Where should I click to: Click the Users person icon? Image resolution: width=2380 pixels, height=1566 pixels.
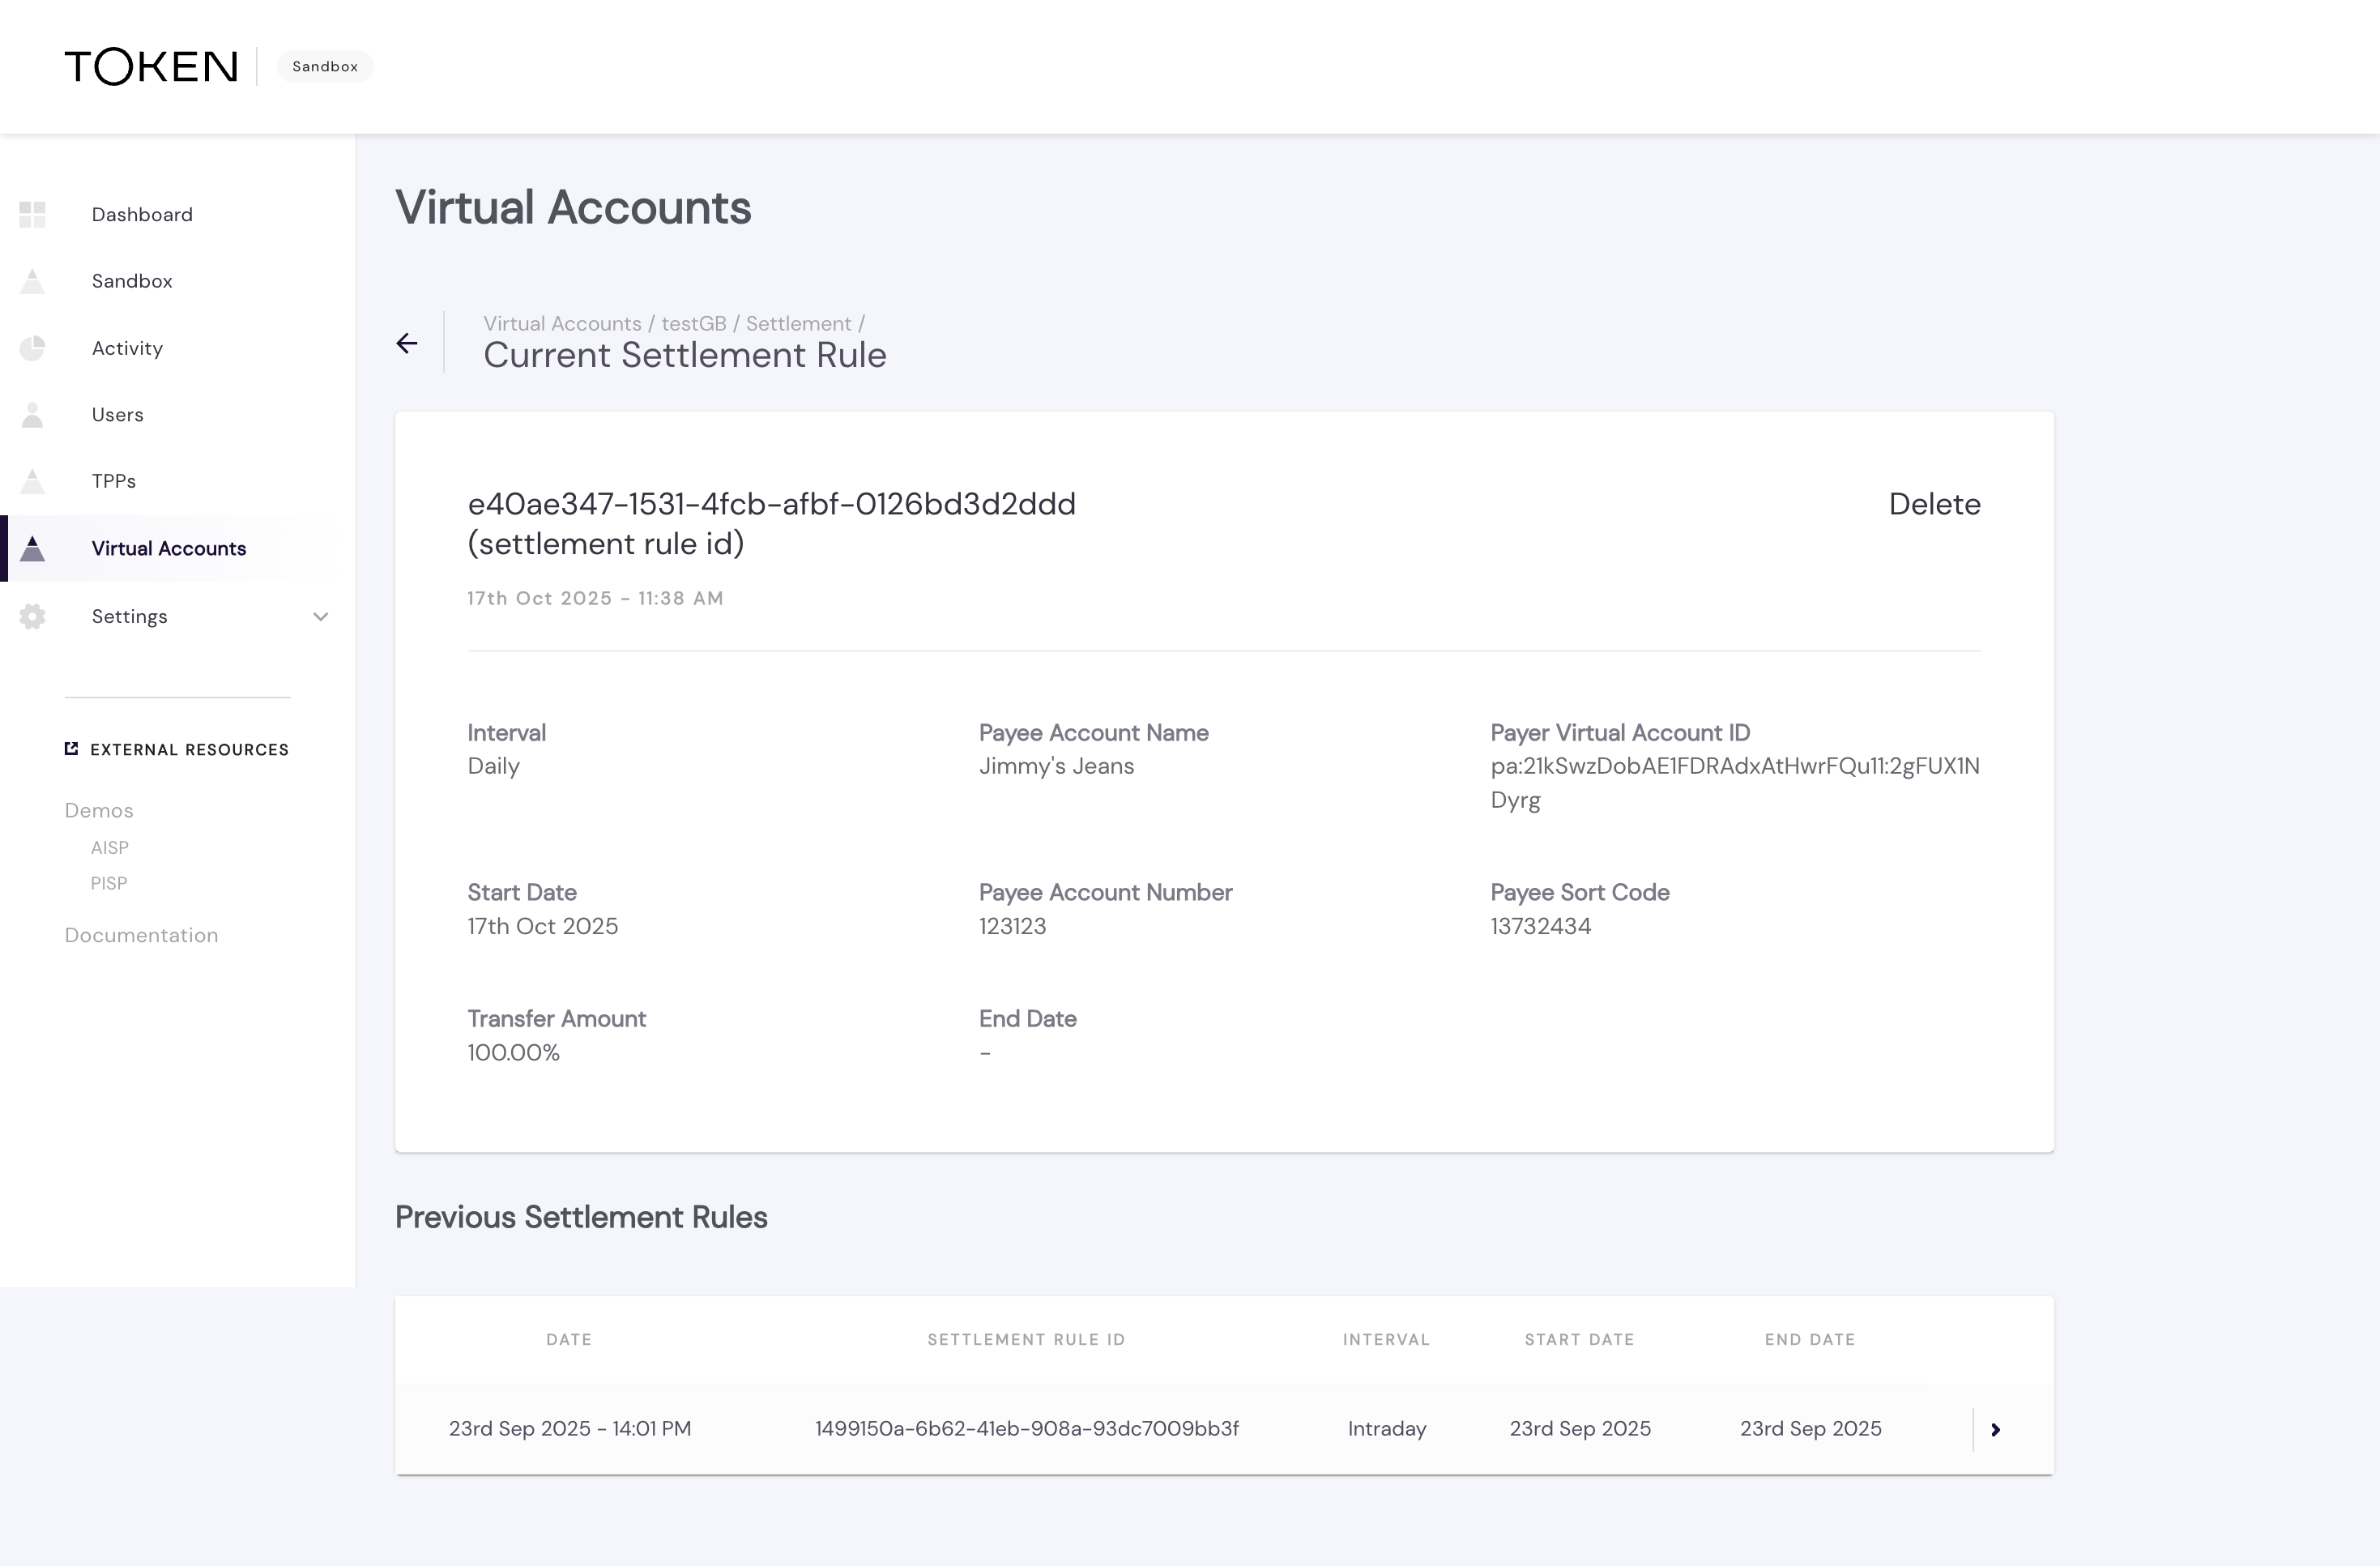coord(32,415)
